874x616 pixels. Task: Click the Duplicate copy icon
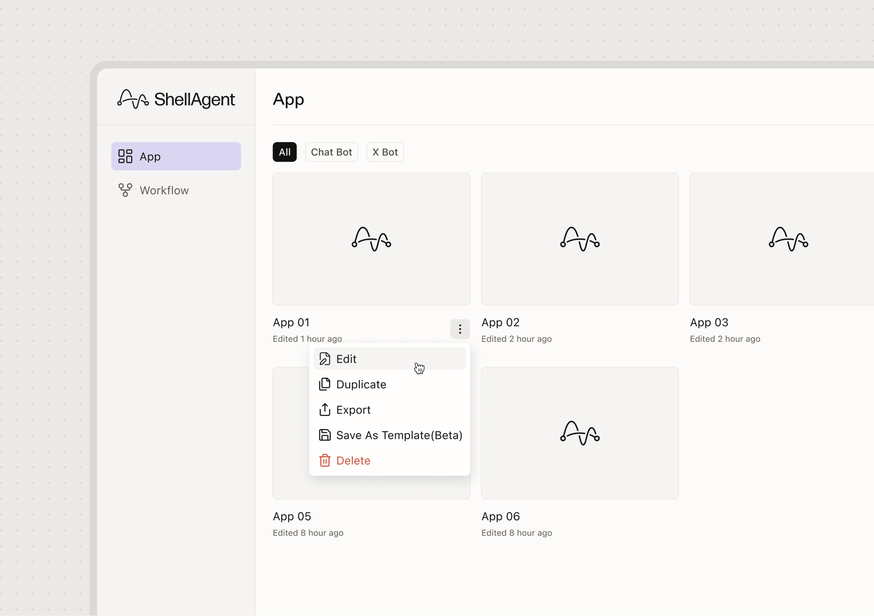[325, 384]
